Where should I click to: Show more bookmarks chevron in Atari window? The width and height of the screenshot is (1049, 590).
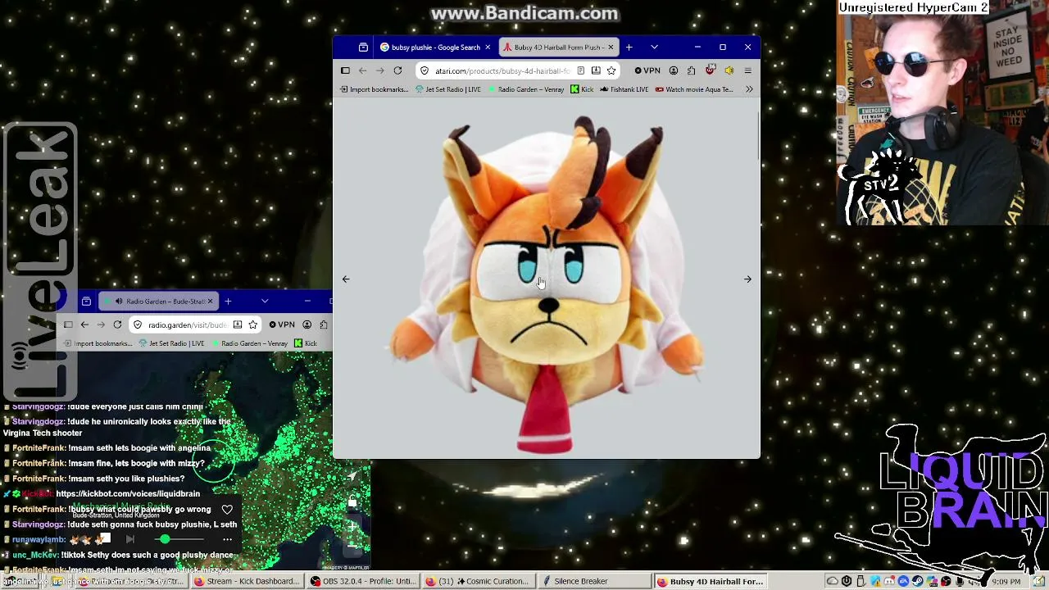pyautogui.click(x=749, y=89)
